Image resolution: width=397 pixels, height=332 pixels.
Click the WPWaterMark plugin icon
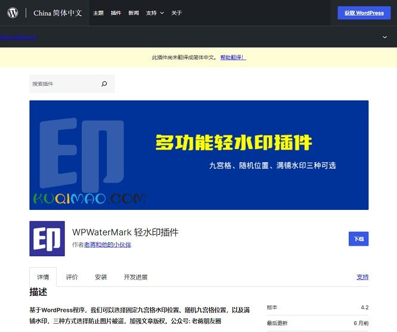pos(47,238)
